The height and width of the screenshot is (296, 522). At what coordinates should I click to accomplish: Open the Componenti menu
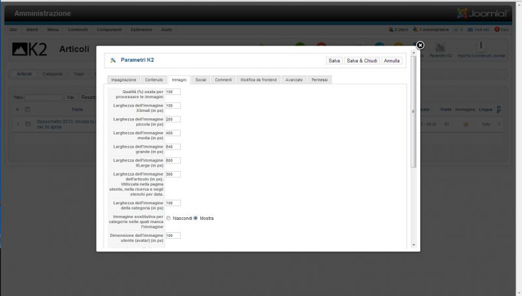[x=109, y=29]
